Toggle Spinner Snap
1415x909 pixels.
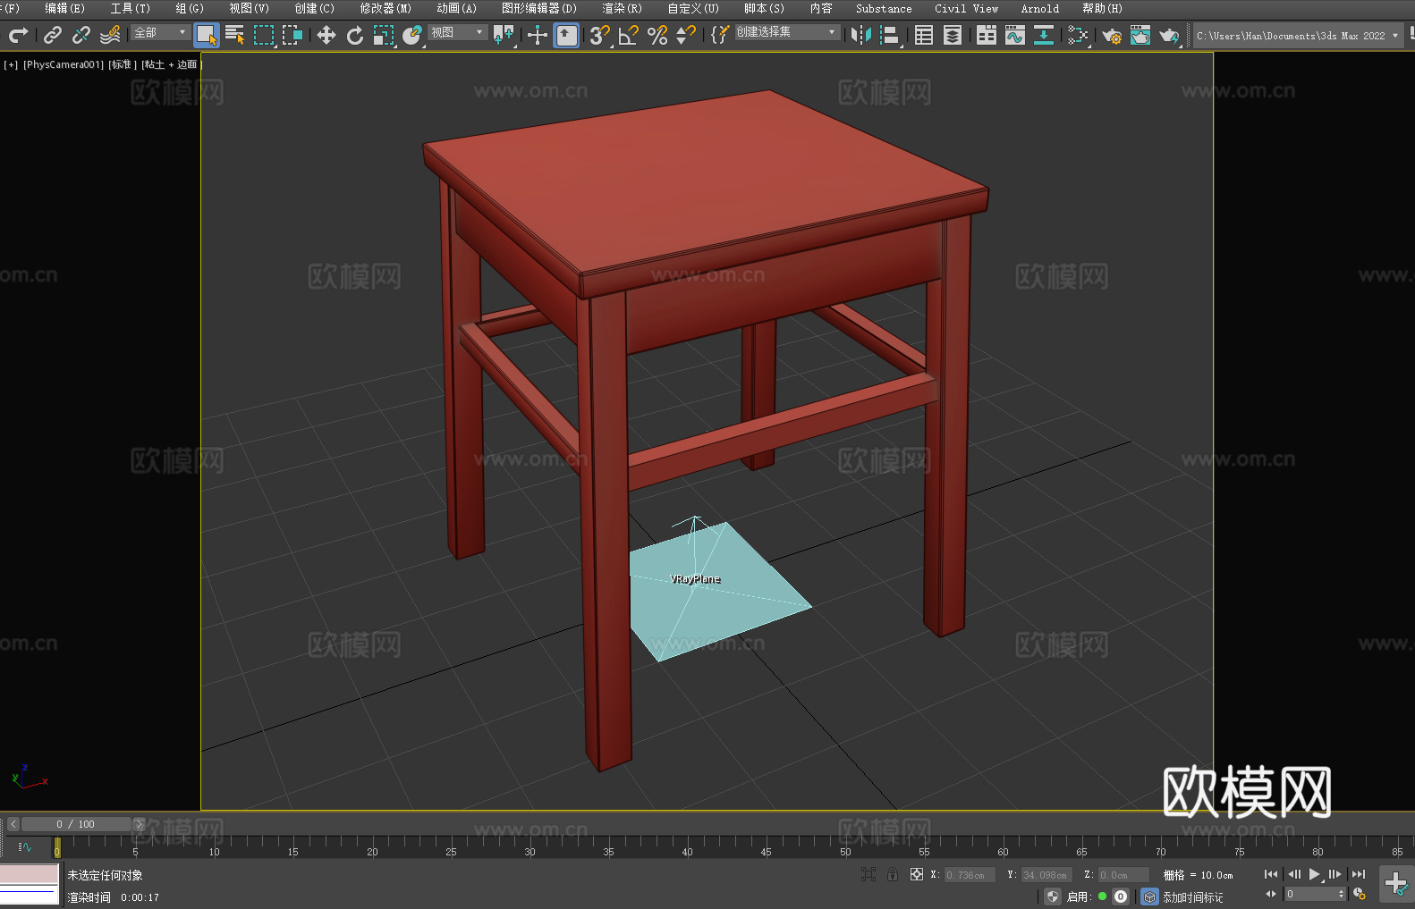[x=686, y=35]
